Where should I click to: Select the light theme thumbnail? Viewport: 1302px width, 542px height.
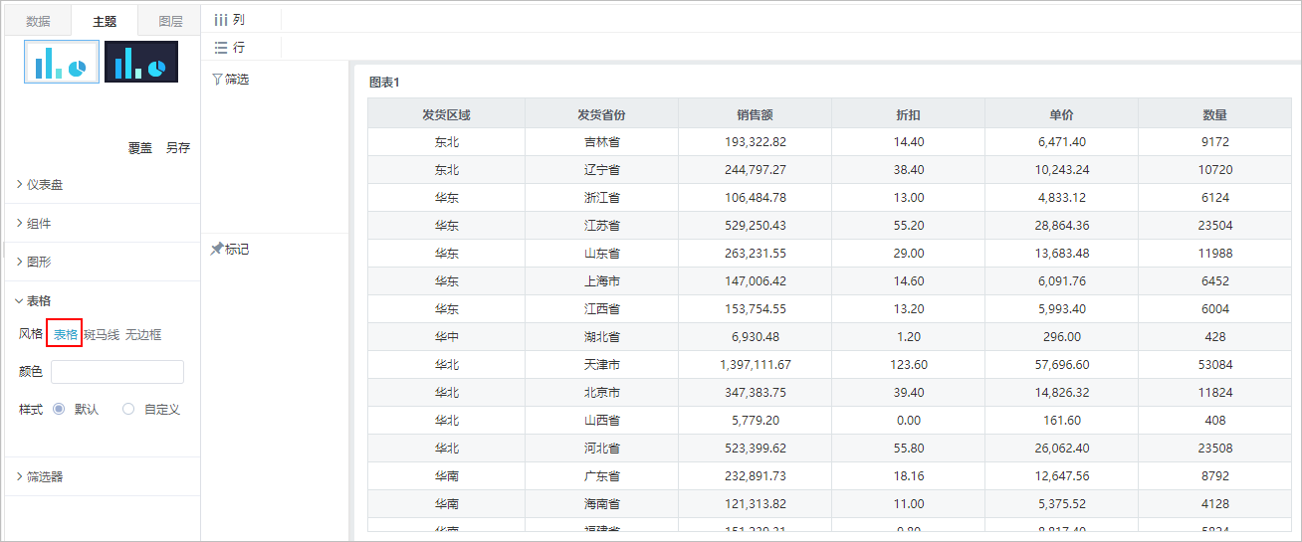point(62,62)
